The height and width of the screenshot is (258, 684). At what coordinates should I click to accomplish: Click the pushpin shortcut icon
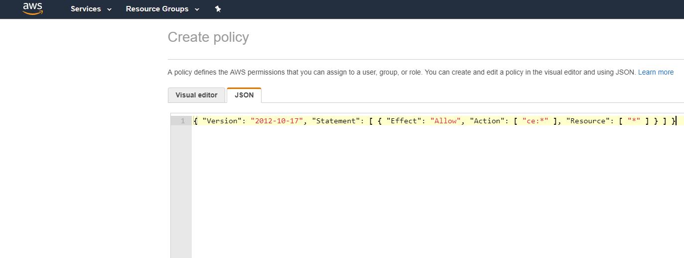[218, 9]
